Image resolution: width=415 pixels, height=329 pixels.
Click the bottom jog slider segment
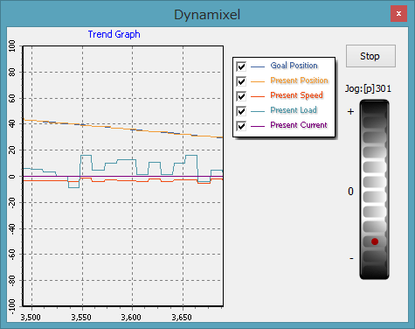point(375,271)
